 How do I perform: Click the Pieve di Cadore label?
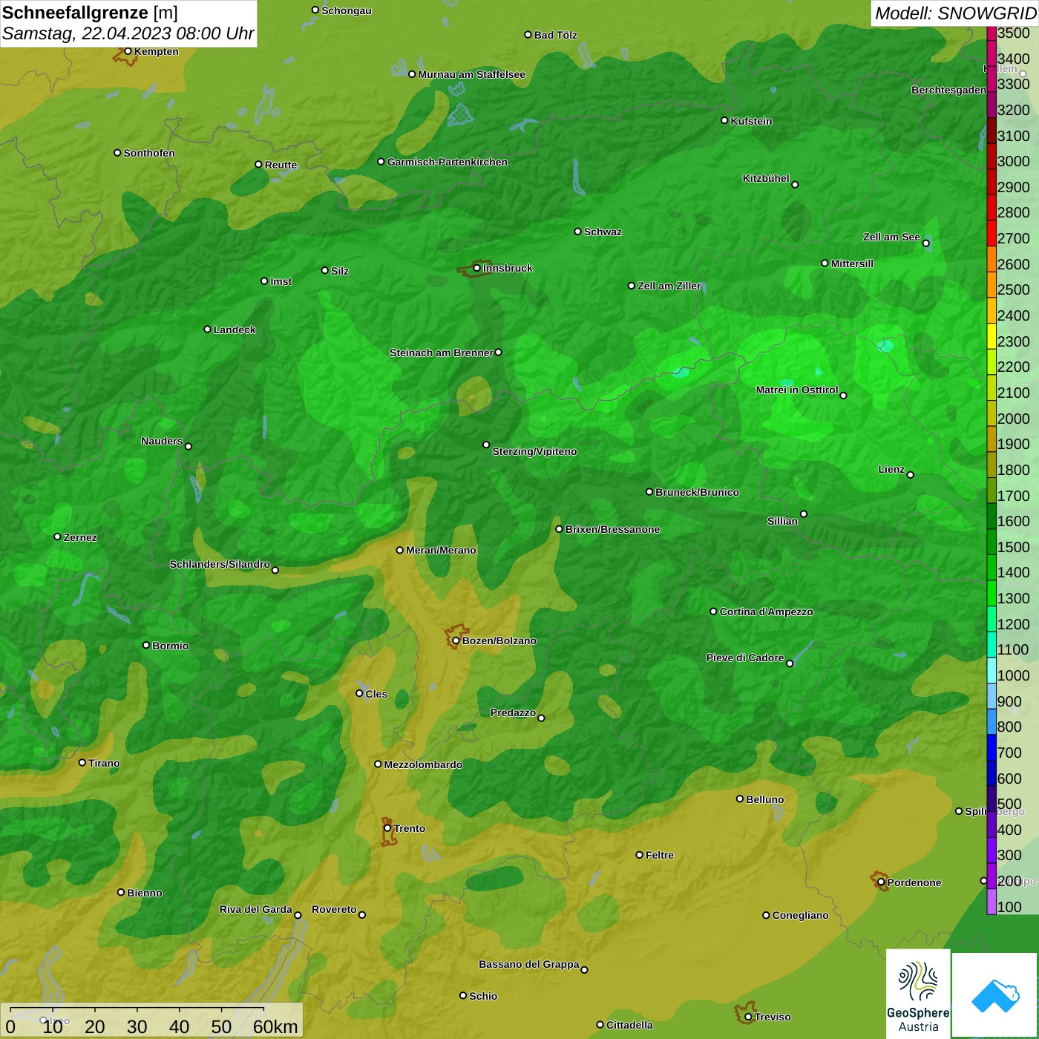[x=745, y=658]
